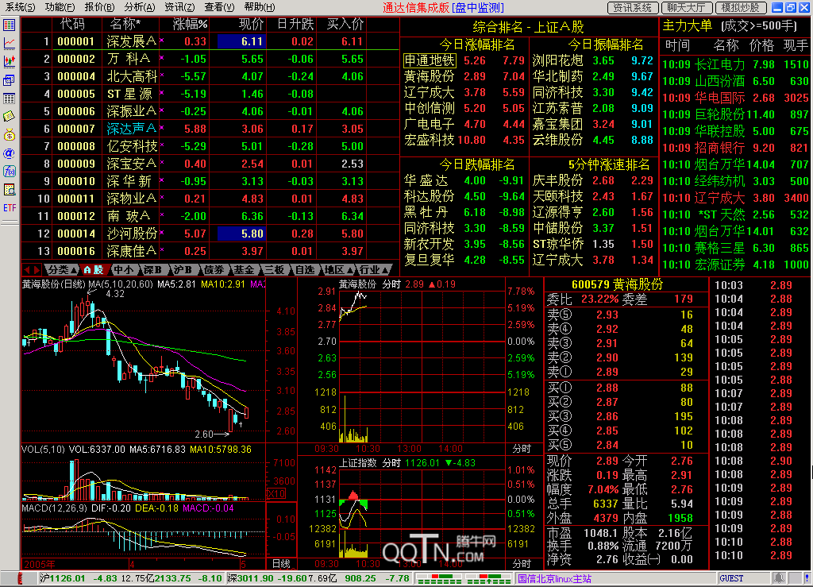
Task: Open the 查看(V) menu
Action: tap(219, 7)
